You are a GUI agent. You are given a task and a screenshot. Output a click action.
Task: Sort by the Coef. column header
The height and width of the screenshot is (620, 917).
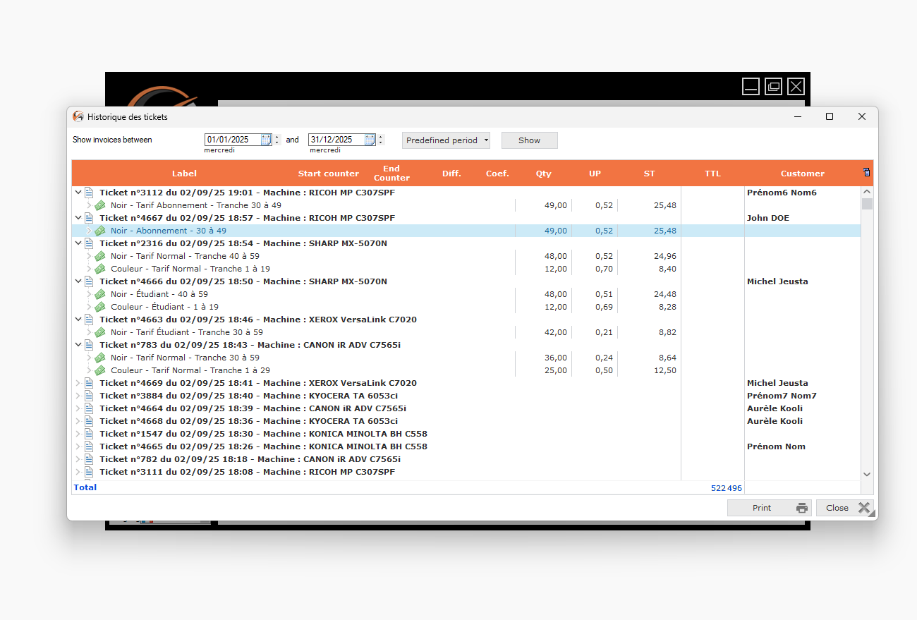click(x=497, y=174)
